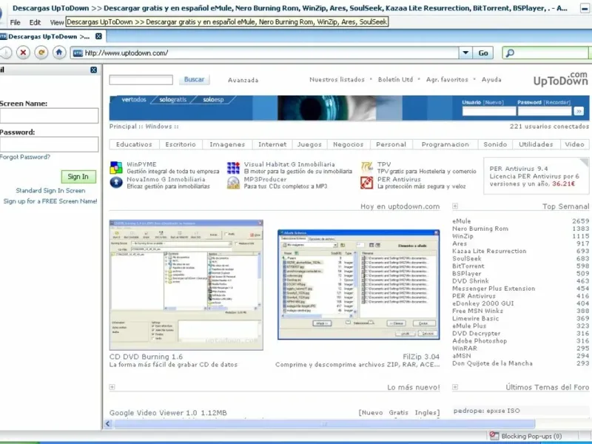The height and width of the screenshot is (444, 592).
Task: Open the Nuestros listados link
Action: click(337, 80)
